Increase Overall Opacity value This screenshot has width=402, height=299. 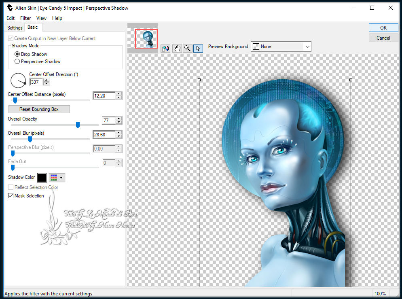119,119
